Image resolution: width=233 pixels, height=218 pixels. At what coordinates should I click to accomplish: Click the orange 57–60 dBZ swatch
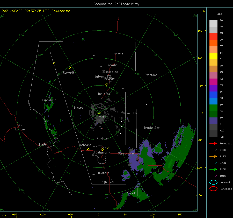[213, 43]
